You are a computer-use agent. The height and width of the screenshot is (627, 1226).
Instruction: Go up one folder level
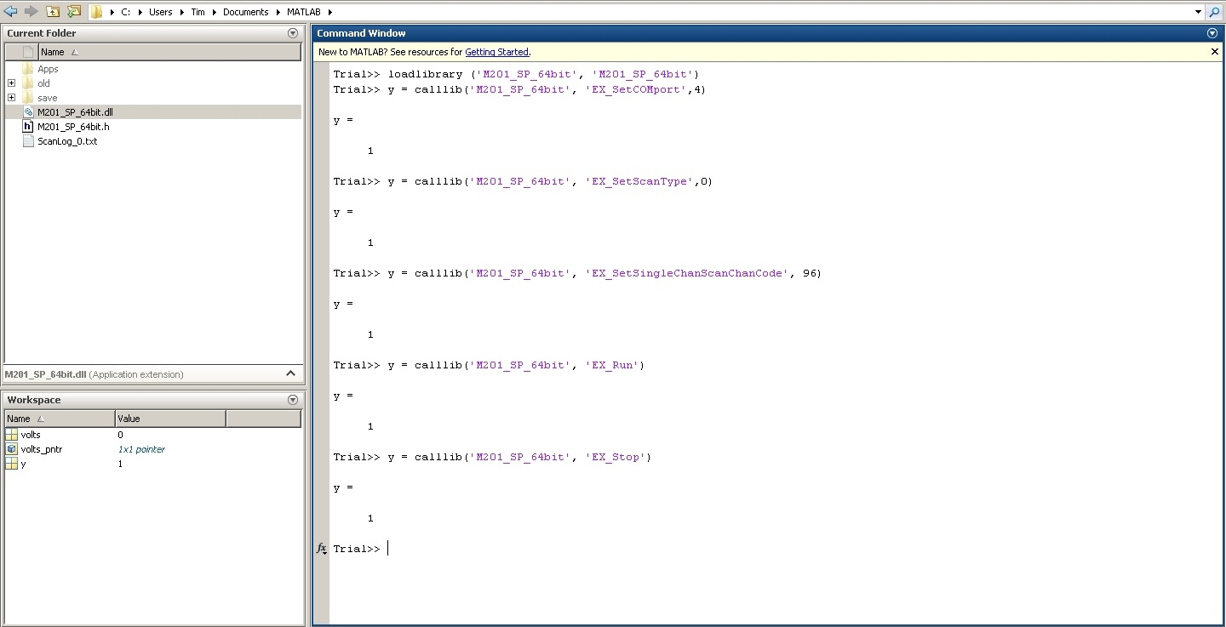(53, 11)
